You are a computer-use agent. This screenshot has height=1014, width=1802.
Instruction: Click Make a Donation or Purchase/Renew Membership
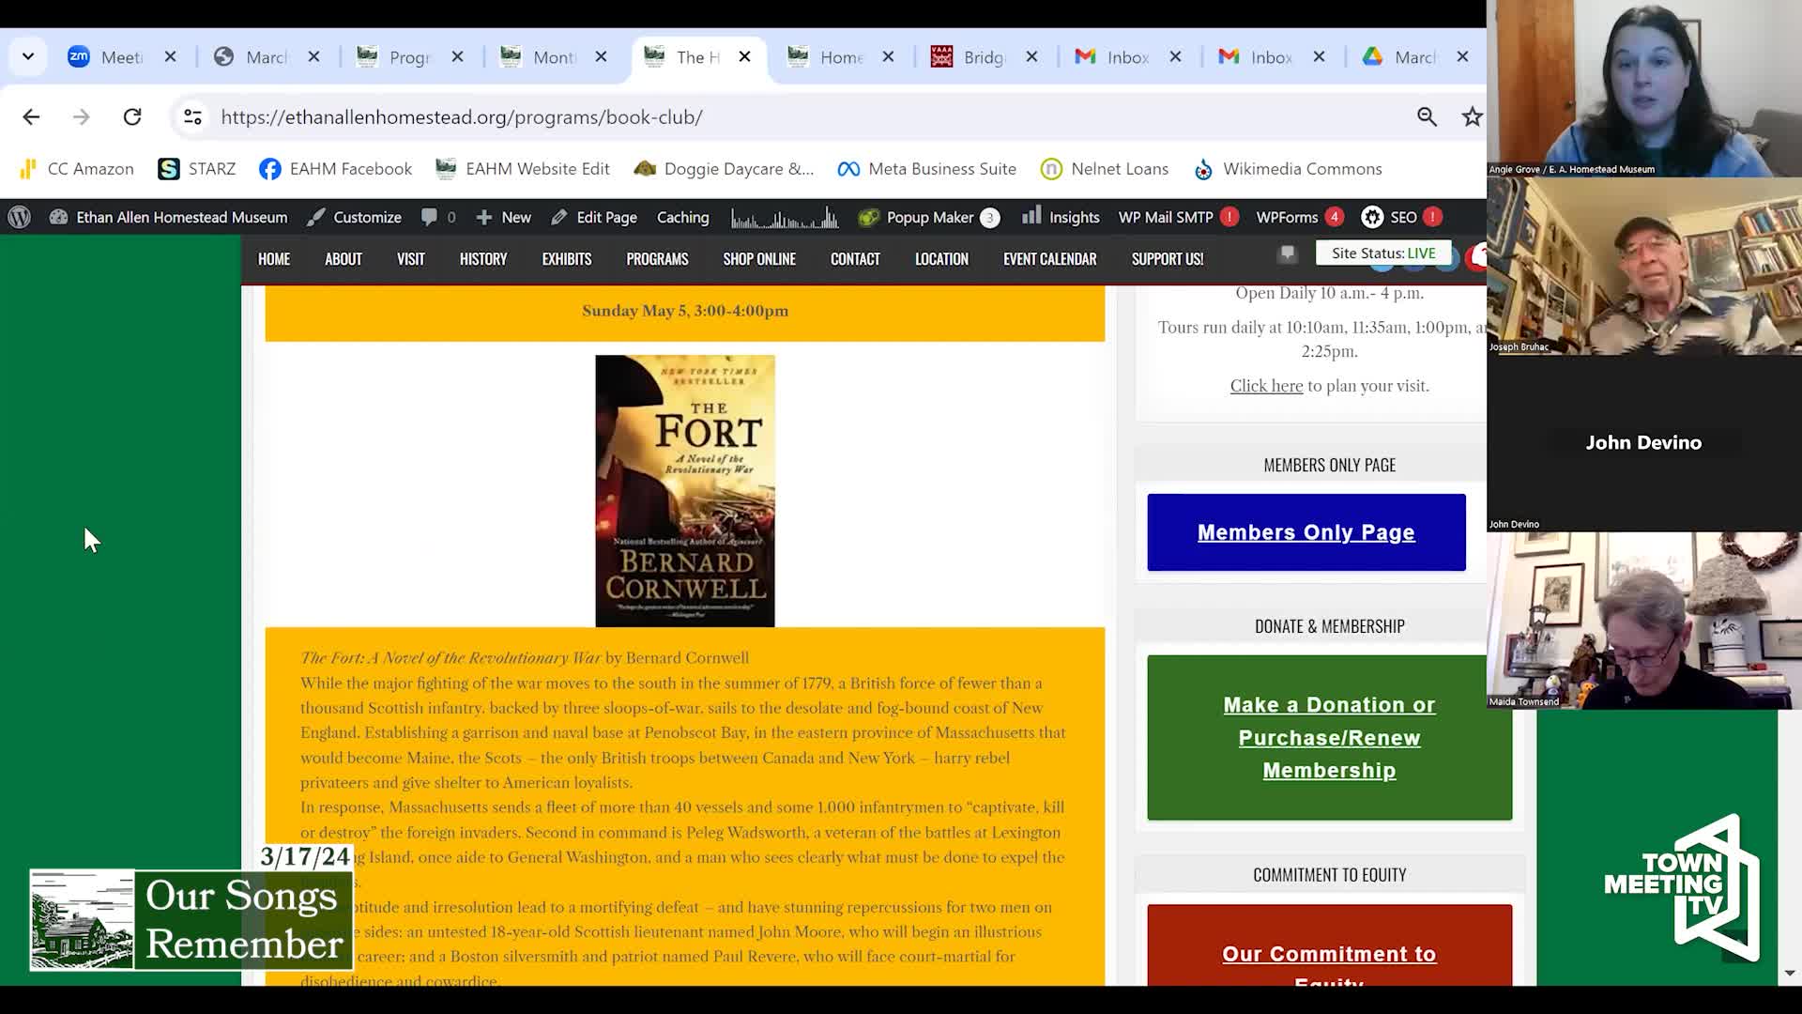(x=1329, y=738)
